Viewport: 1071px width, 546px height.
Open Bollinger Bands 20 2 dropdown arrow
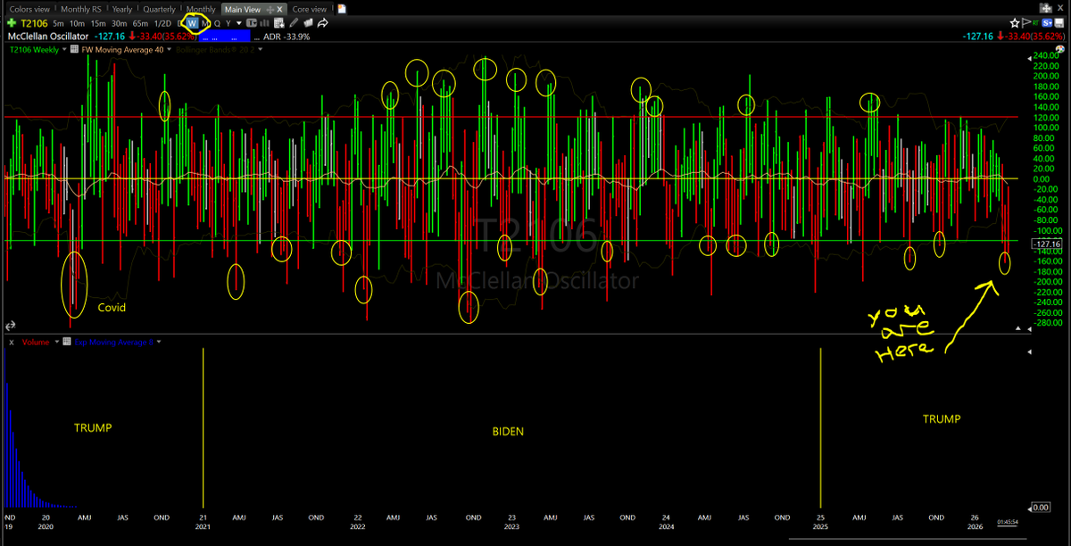tap(261, 49)
